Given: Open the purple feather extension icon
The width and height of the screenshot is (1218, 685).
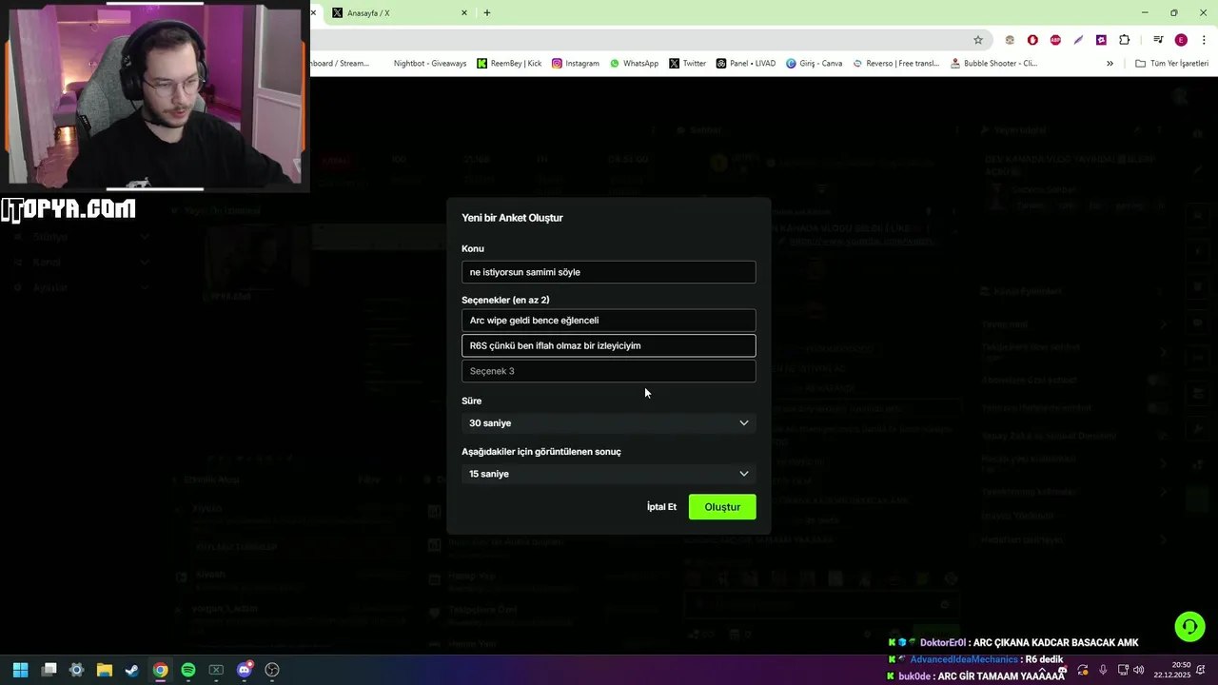Looking at the screenshot, I should pos(1078,40).
